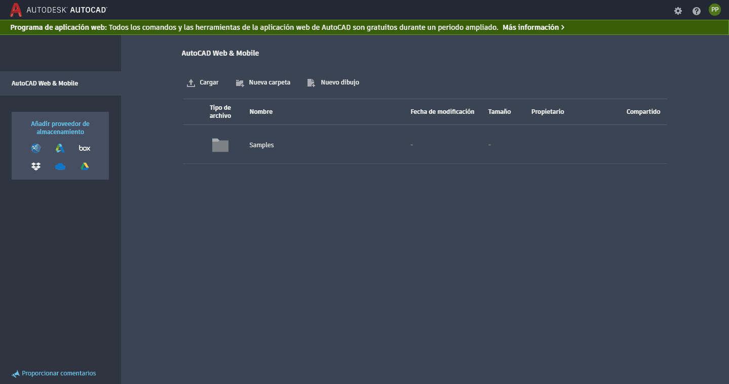Click Añadir proveedor de almacenamiento link
The image size is (729, 384).
tap(60, 127)
